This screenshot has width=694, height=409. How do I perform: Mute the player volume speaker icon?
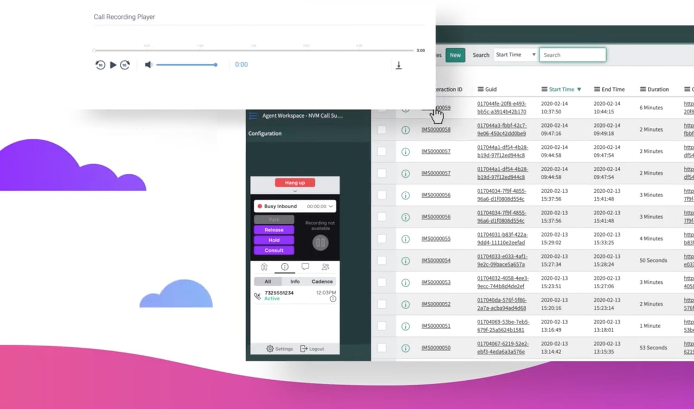coord(148,64)
